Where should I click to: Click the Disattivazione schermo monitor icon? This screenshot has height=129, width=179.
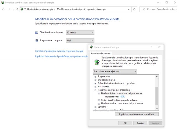(37, 32)
